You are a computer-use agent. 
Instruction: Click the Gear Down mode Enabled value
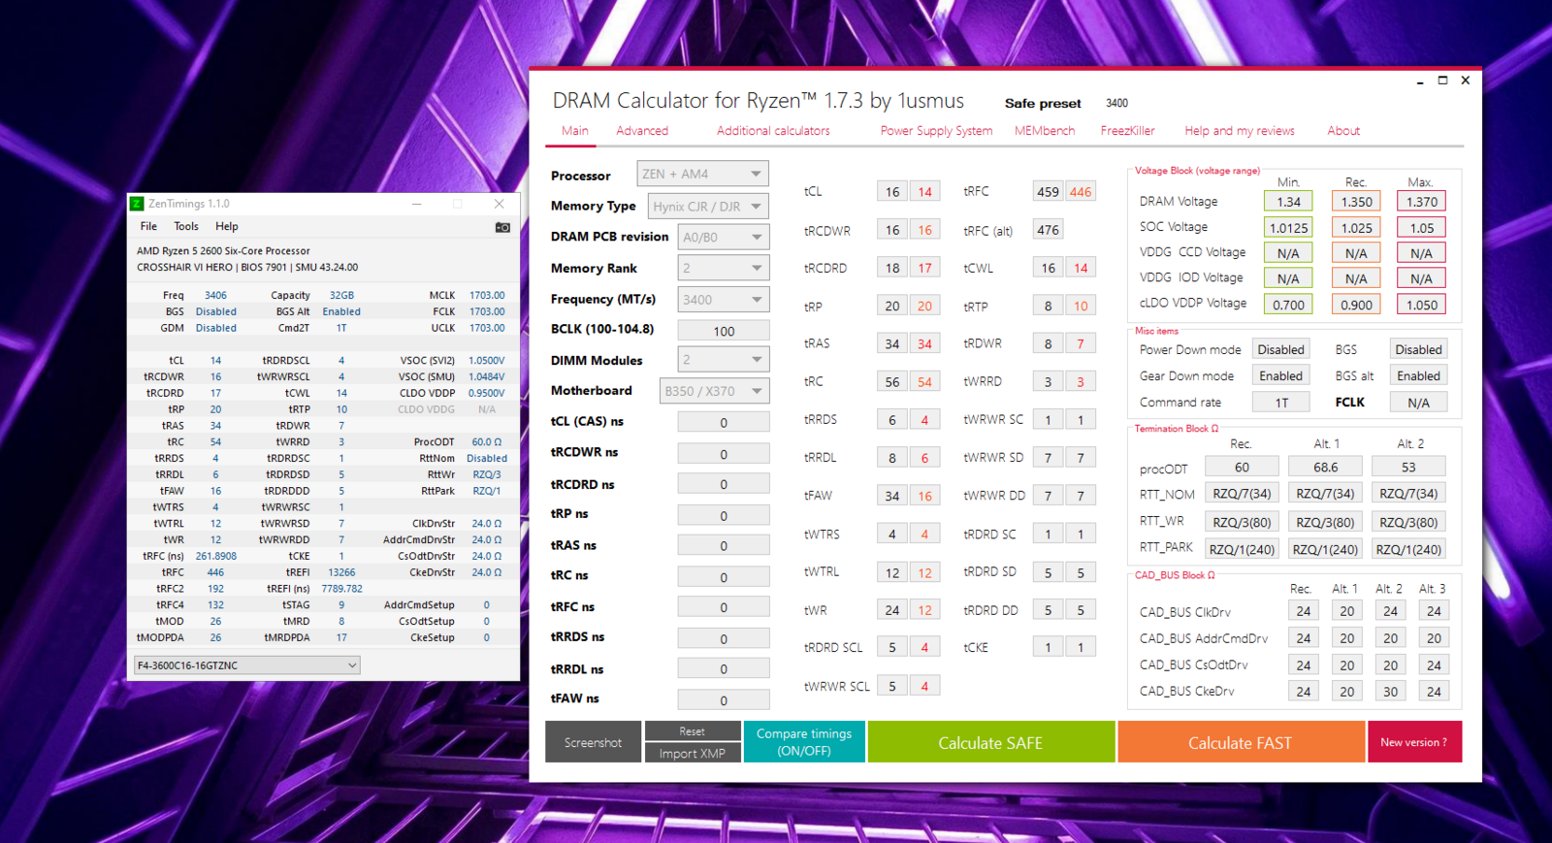[1280, 375]
